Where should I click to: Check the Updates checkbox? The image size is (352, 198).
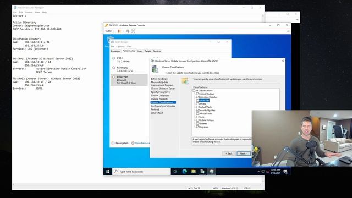(x=197, y=123)
